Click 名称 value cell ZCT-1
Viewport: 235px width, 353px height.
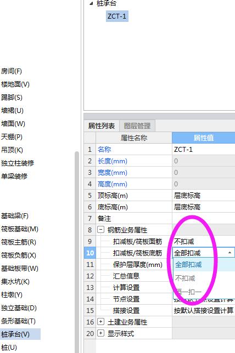[x=203, y=149]
